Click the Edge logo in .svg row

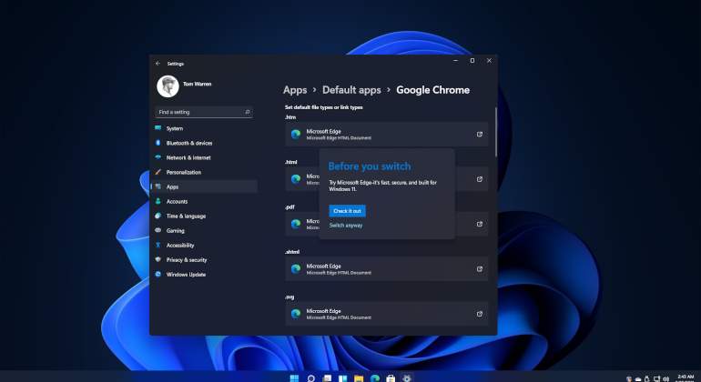click(x=296, y=314)
